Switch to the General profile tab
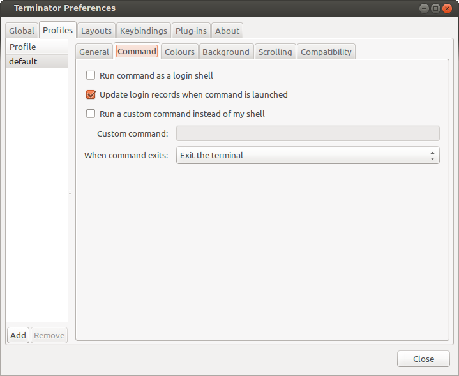The width and height of the screenshot is (459, 376). point(94,52)
